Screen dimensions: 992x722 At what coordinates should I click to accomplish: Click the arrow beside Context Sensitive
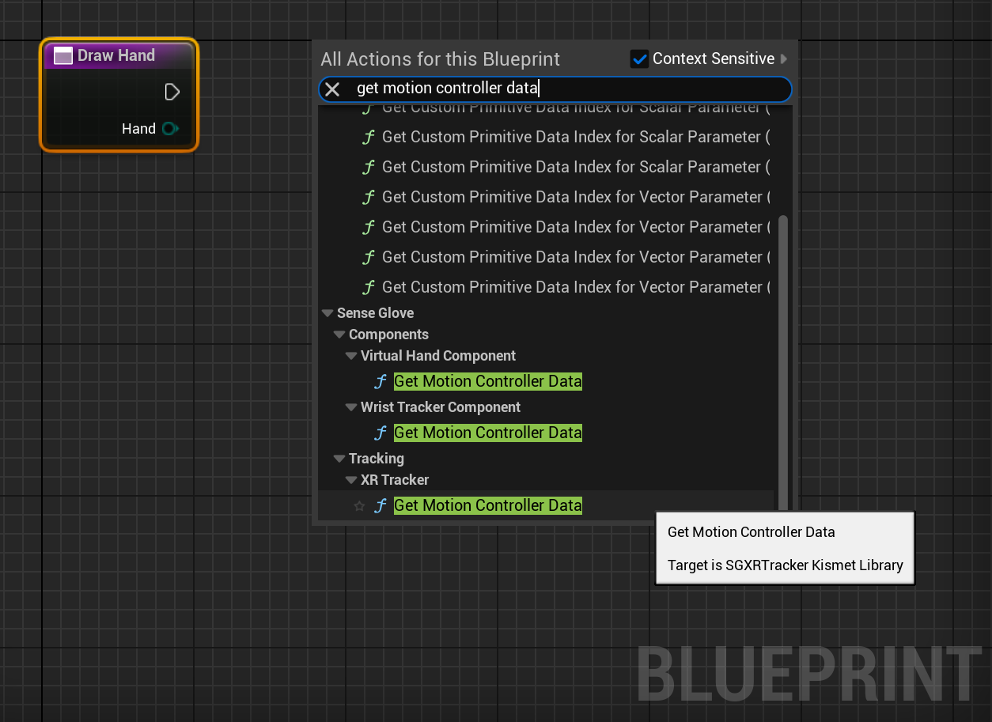point(783,58)
